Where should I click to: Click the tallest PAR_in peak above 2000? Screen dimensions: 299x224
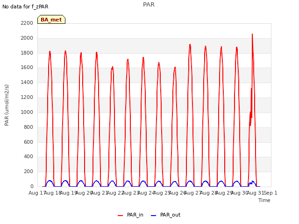coord(252,34)
